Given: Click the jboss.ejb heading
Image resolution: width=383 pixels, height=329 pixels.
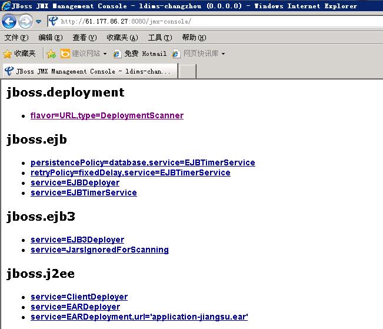Looking at the screenshot, I should pyautogui.click(x=36, y=140).
